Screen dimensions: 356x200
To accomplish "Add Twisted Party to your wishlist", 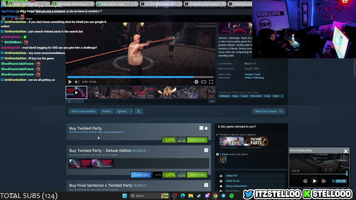I will coord(83,111).
